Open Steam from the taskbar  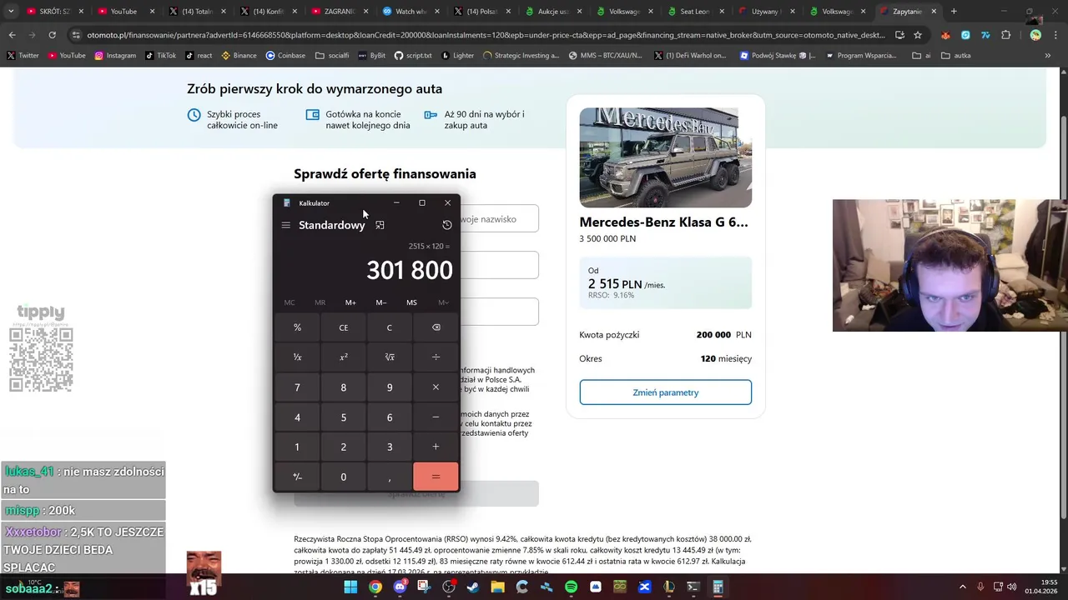pos(473,587)
